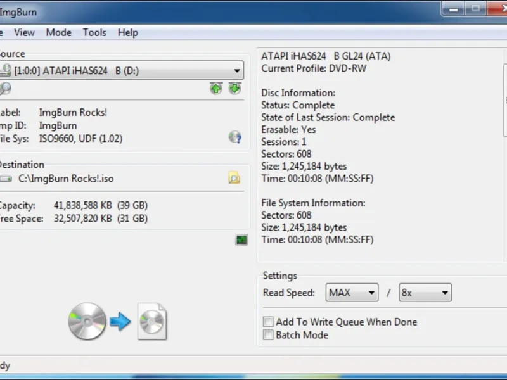Maximize the ImgBurn window
The height and width of the screenshot is (380, 507).
pyautogui.click(x=476, y=9)
